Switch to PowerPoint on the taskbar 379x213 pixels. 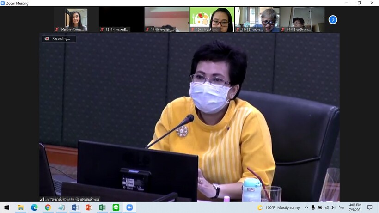coord(89,207)
